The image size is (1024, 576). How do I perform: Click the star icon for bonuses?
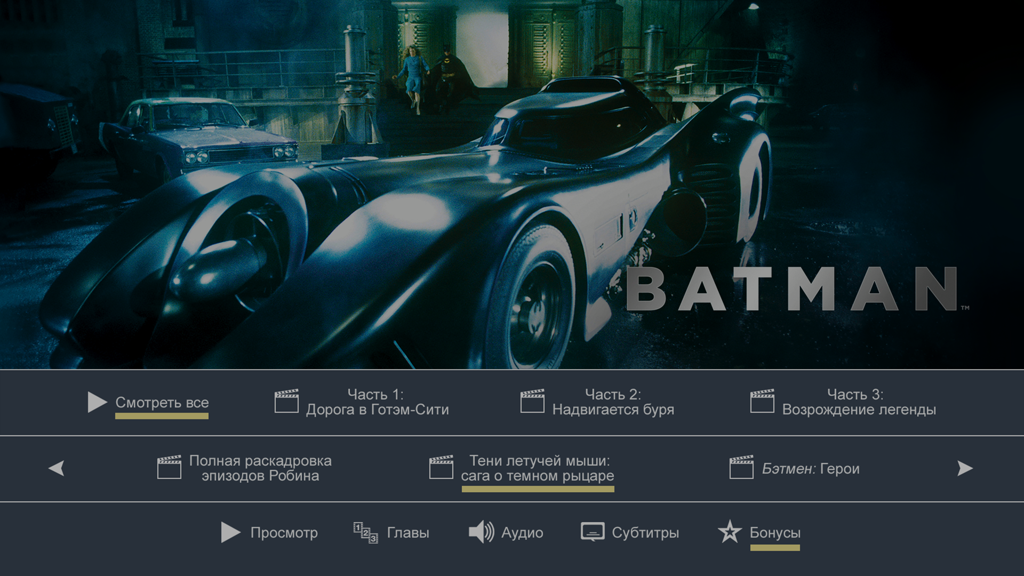pyautogui.click(x=730, y=532)
